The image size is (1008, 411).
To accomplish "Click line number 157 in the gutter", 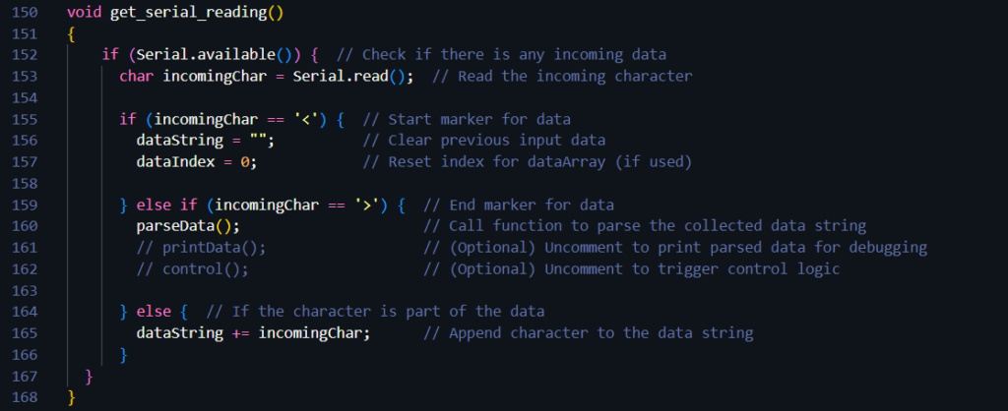I will tap(27, 162).
